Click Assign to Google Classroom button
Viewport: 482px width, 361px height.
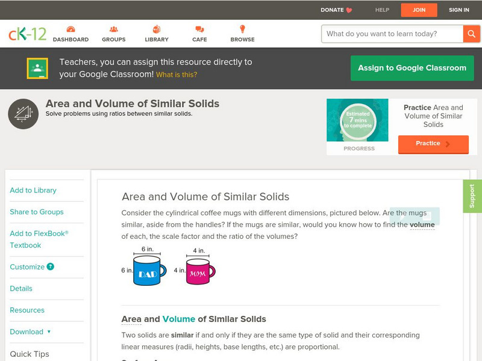412,68
